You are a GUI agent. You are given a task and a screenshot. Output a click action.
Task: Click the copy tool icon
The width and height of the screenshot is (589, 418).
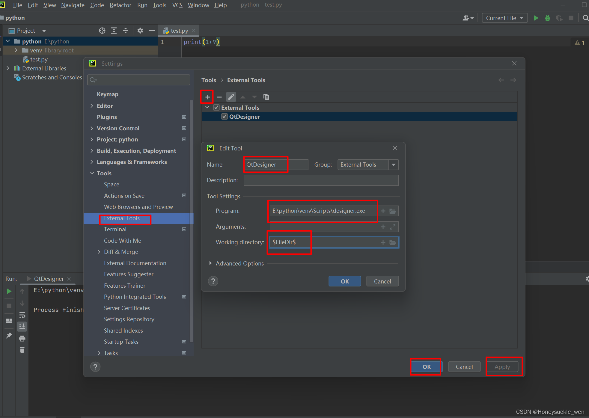pos(266,97)
